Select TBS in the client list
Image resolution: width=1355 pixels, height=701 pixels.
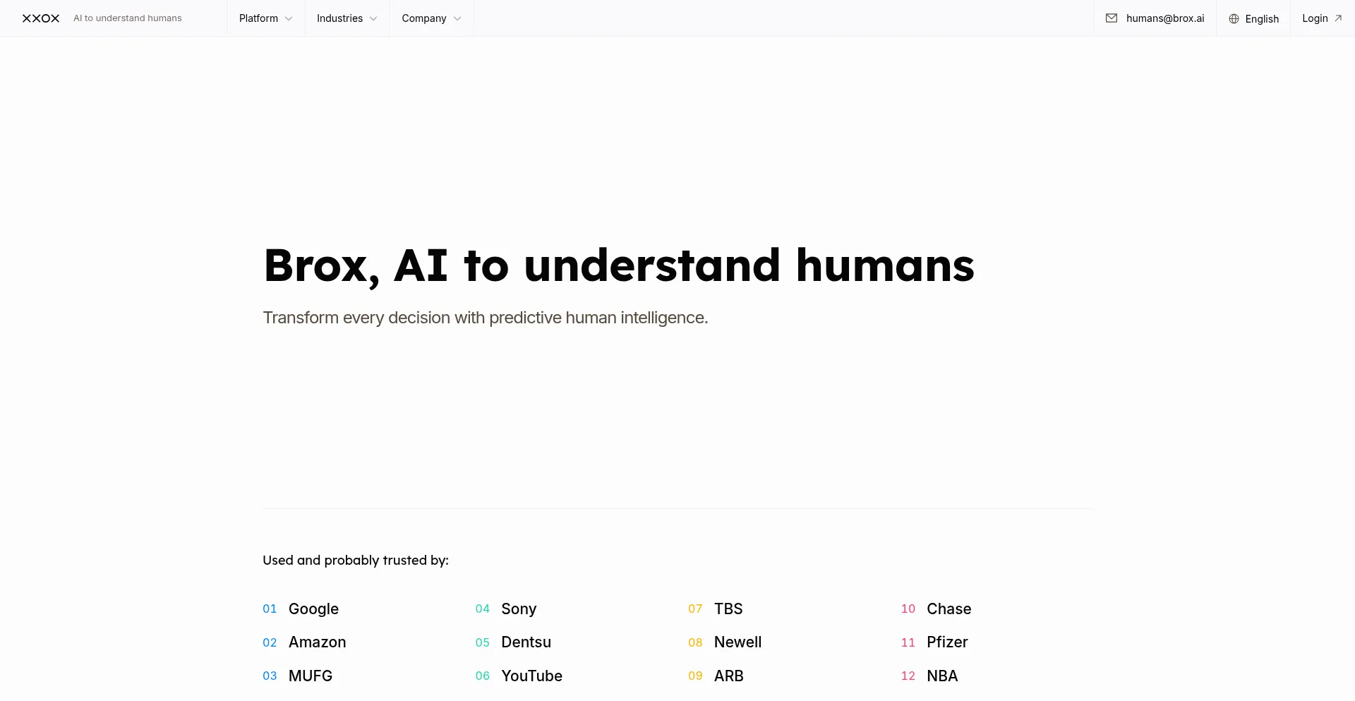point(728,609)
